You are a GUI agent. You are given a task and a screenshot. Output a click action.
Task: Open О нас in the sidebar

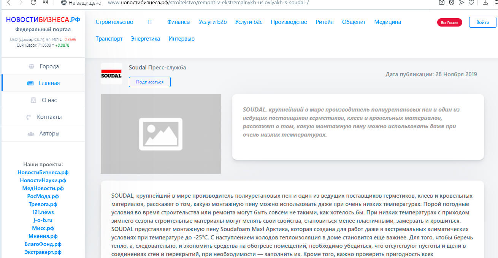click(x=43, y=100)
